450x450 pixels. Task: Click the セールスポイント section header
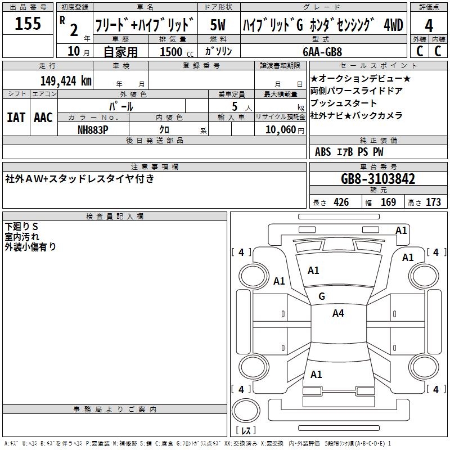[378, 66]
